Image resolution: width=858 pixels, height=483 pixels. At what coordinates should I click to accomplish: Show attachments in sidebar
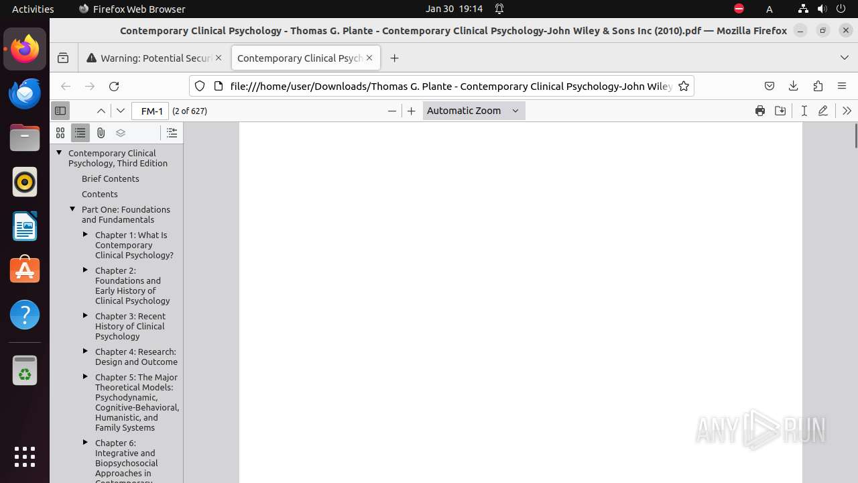(x=101, y=133)
